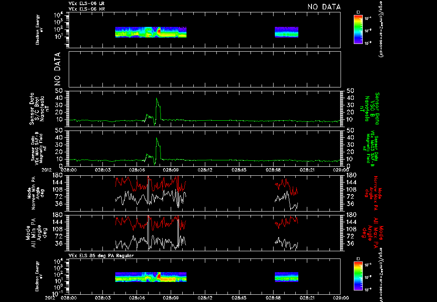437x302 pixels.
Task: Click the '028:03' tick label on the bottom time axis
Action: pos(103,298)
